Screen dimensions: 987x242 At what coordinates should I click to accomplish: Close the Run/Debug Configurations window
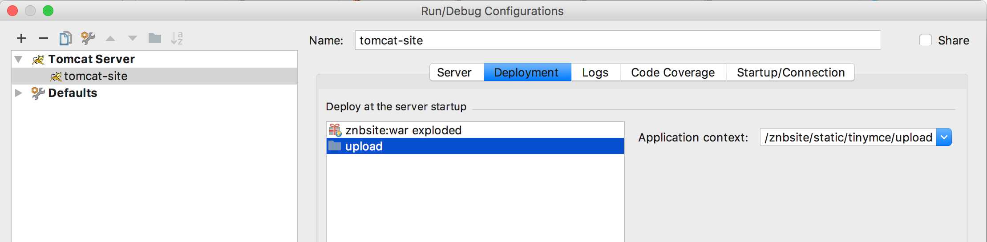12,11
